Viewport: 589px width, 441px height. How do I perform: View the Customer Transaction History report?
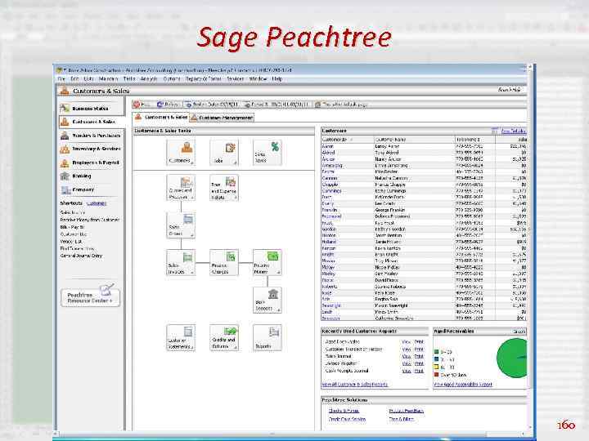(x=407, y=350)
